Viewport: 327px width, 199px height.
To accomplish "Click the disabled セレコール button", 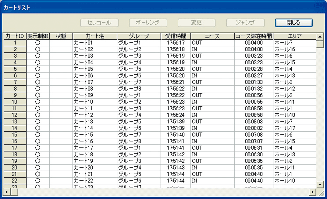I will point(100,23).
